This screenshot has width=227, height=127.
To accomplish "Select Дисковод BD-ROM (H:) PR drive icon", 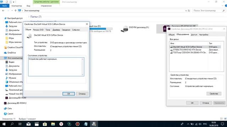I will [x=165, y=29].
